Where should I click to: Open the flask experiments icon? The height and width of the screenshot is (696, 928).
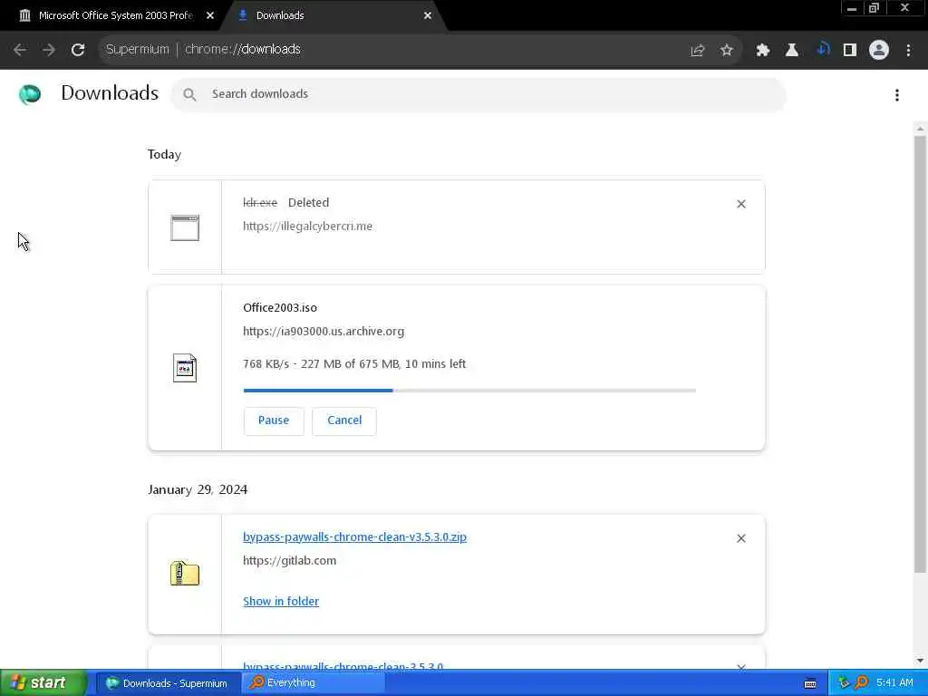coord(792,51)
